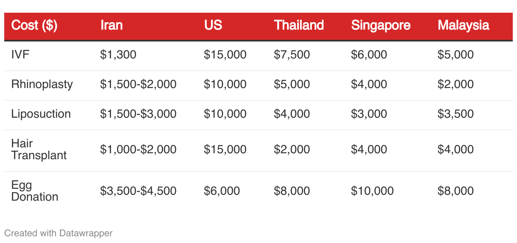Click Thailand's $7,500 IVF cell
The image size is (517, 243).
tap(292, 55)
